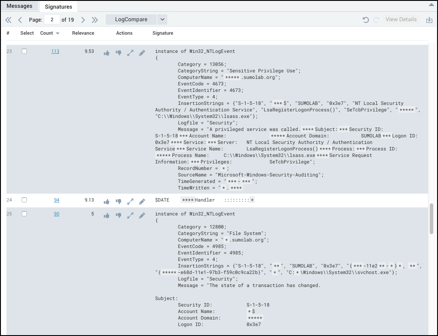Thumbs up signature row 23
This screenshot has height=336, width=438.
(107, 53)
